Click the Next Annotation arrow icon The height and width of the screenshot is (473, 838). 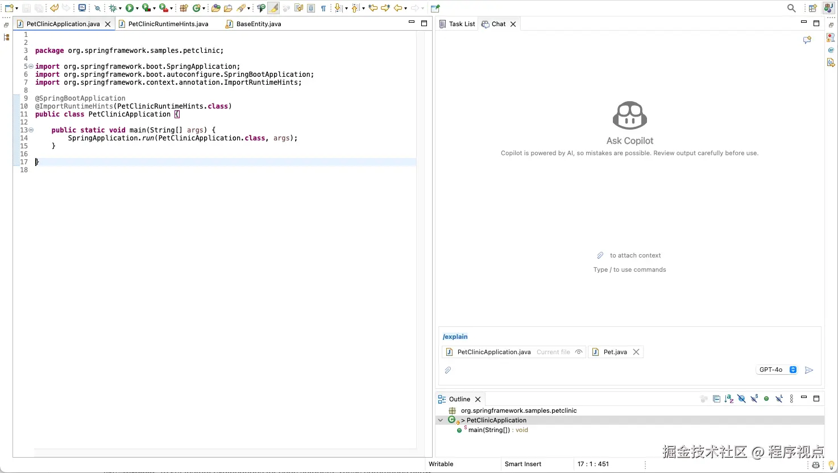338,8
